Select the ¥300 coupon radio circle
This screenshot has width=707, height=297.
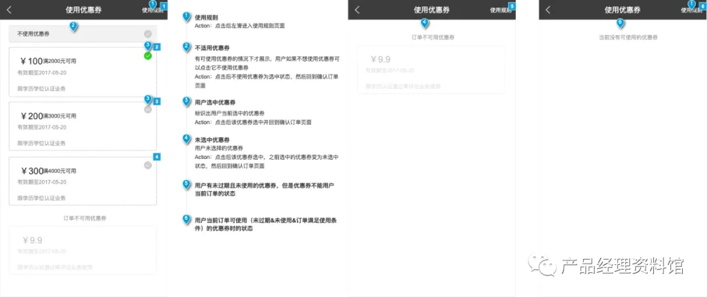click(148, 166)
